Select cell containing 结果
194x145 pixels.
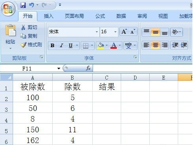click(x=107, y=86)
